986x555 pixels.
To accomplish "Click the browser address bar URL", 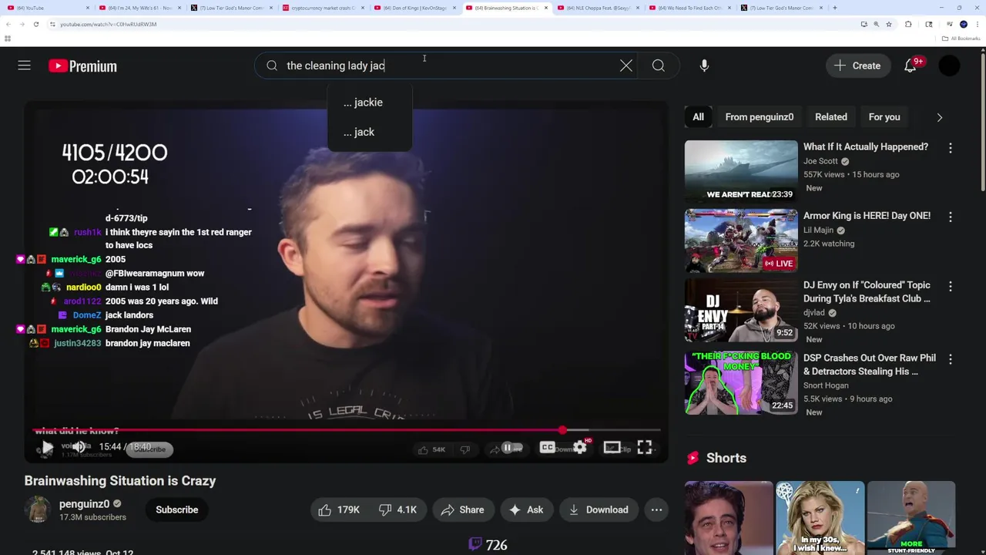I will 108,24.
